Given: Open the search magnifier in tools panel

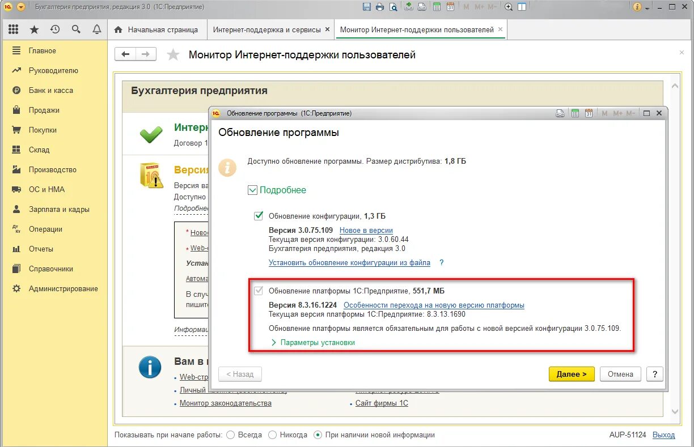Looking at the screenshot, I should (x=76, y=29).
